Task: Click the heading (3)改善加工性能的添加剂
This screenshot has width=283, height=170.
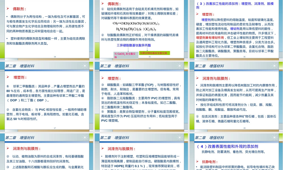Action: (235, 5)
